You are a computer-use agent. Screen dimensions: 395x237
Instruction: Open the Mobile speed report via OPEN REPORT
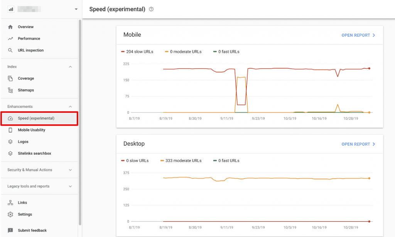click(358, 35)
